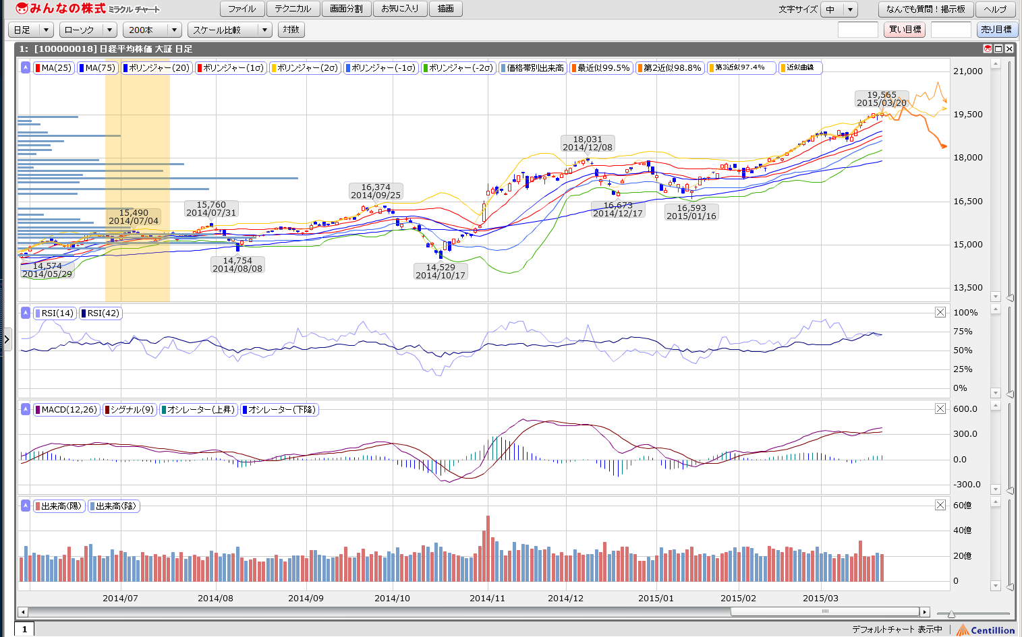This screenshot has height=637, width=1022.
Task: Click the Centillion logo in status bar
Action: pos(986,630)
